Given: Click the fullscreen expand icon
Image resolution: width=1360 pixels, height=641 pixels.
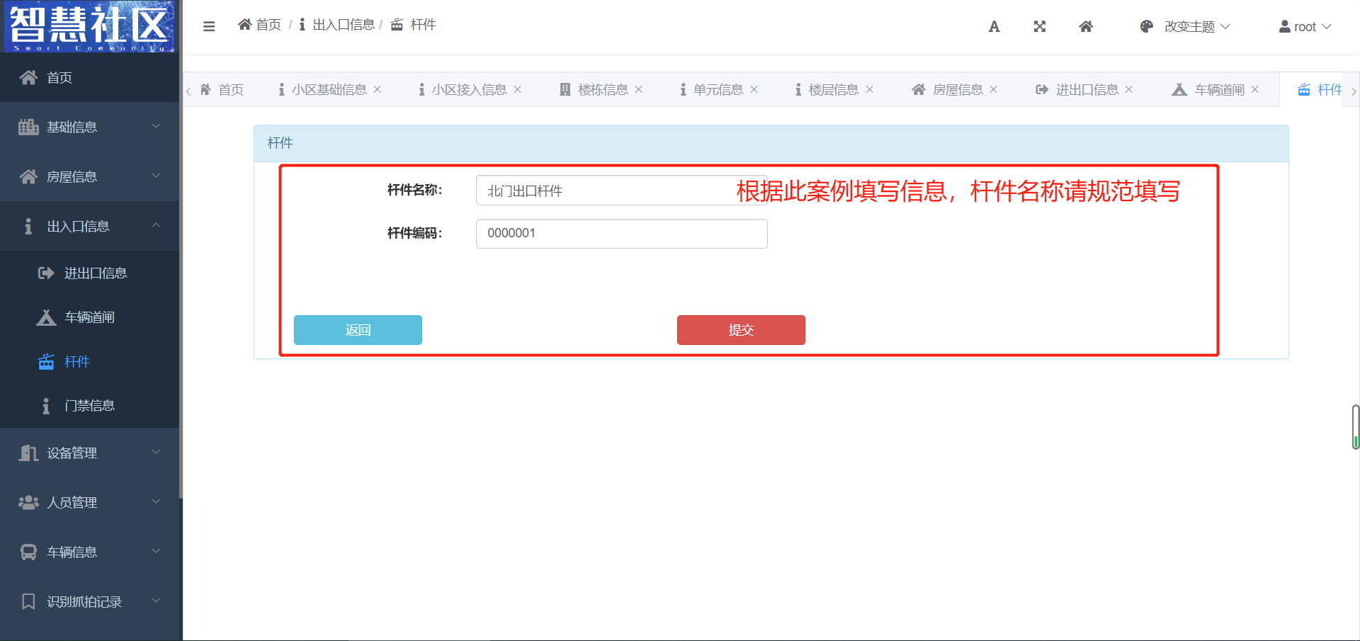Looking at the screenshot, I should pyautogui.click(x=1039, y=27).
